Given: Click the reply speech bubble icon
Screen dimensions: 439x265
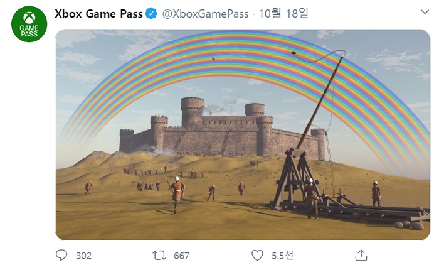Looking at the screenshot, I should point(61,255).
